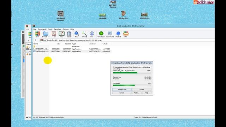The image size is (226, 127).
Task: Click the Comment toolbar icon
Action: click(x=110, y=35)
